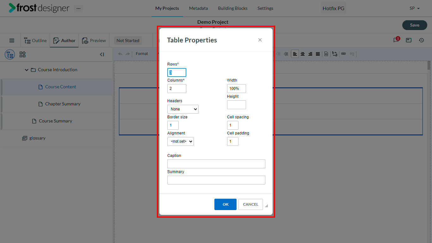
Task: Switch to the Preview tab
Action: pyautogui.click(x=94, y=40)
